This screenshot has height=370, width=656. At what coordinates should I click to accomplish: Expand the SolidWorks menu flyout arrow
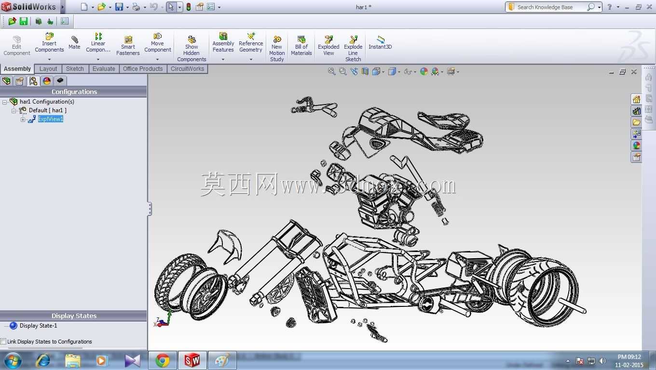pyautogui.click(x=62, y=7)
